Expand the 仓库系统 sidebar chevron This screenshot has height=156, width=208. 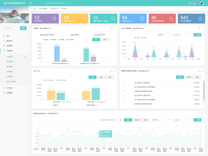coord(25,88)
